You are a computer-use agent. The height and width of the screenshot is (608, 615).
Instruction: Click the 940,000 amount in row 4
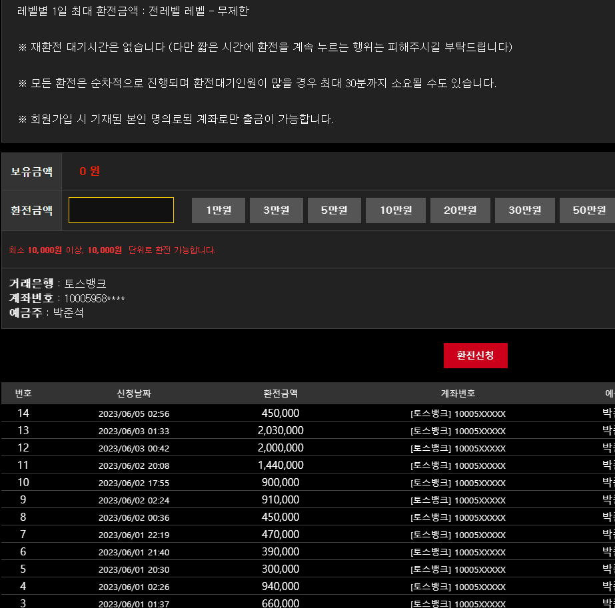coord(281,587)
